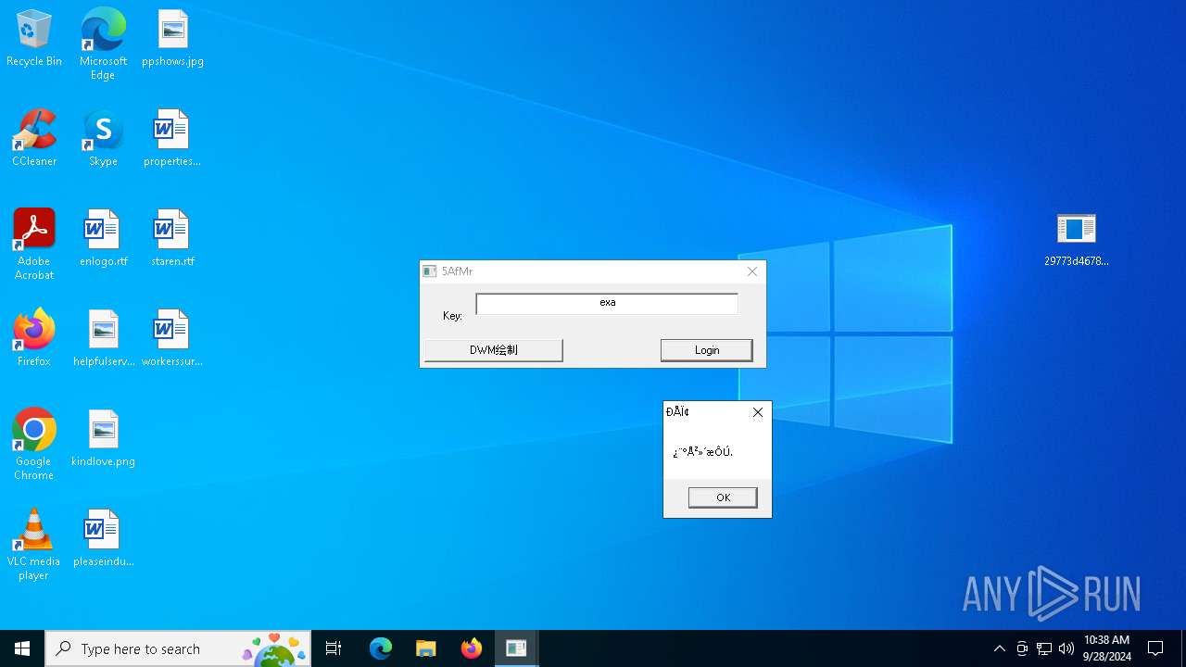Screen dimensions: 1186x667
Task: Open Firefox desktop shortcut
Action: (x=34, y=339)
